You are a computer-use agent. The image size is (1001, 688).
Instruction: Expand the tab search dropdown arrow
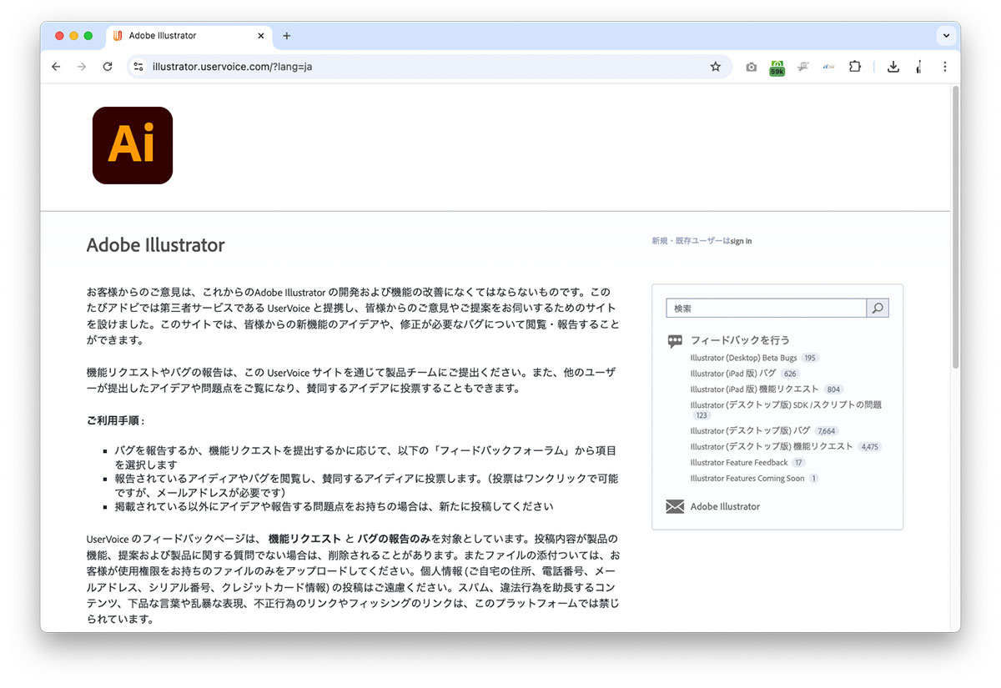click(946, 36)
